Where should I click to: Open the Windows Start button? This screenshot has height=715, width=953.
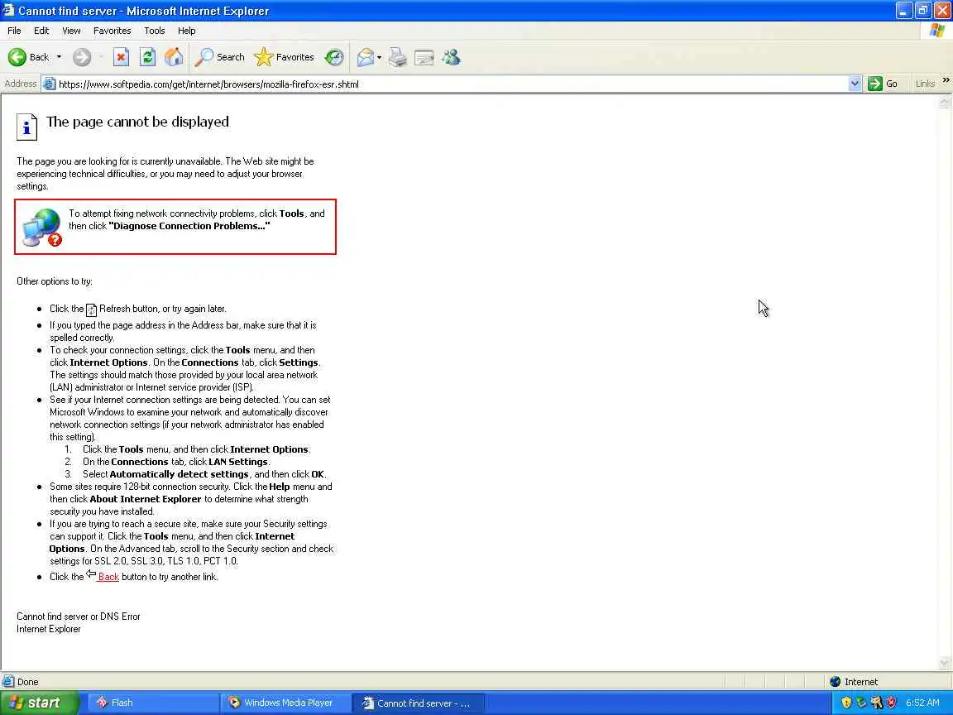[40, 703]
